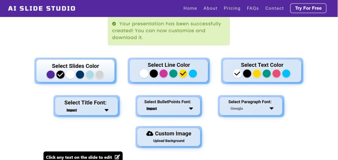Screen dimensions: 338x160
Task: Choose the pink line color swatch
Action: click(163, 74)
